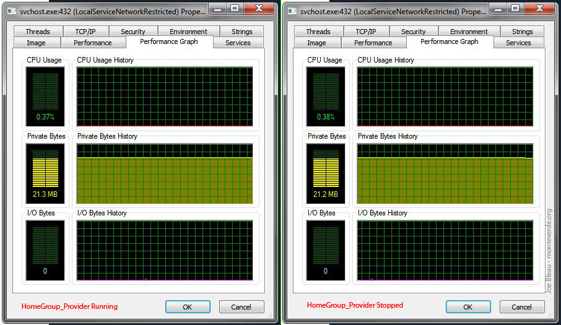This screenshot has height=325, width=561.
Task: Click the left window's title bar icon
Action: (x=12, y=11)
